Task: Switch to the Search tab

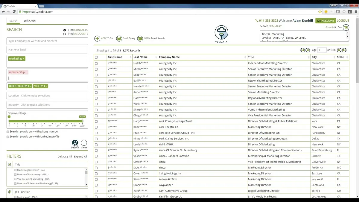Action: tap(13, 21)
